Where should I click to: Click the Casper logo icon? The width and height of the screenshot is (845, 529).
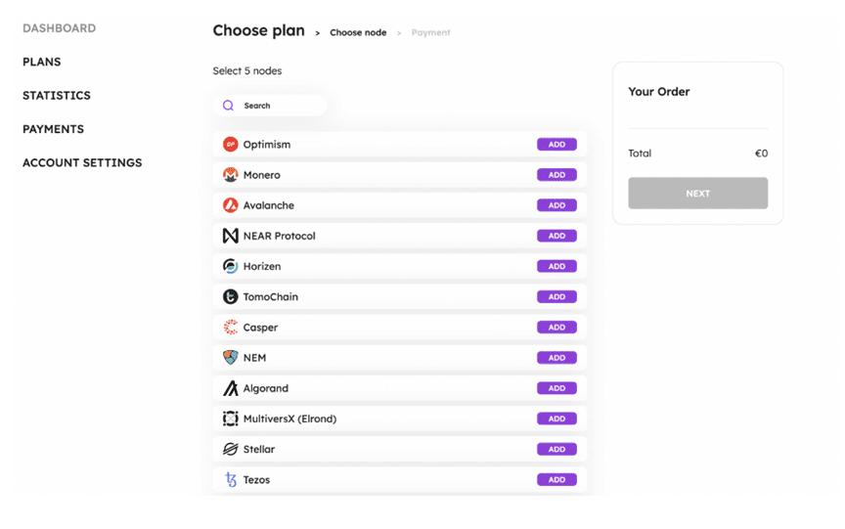coord(231,328)
